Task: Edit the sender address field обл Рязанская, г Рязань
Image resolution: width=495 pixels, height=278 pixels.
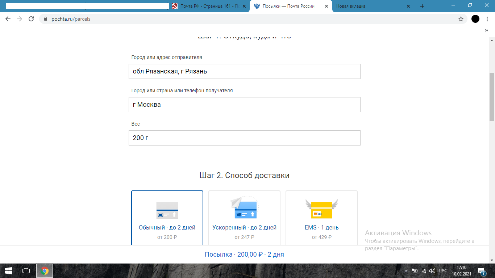Action: pos(245,71)
